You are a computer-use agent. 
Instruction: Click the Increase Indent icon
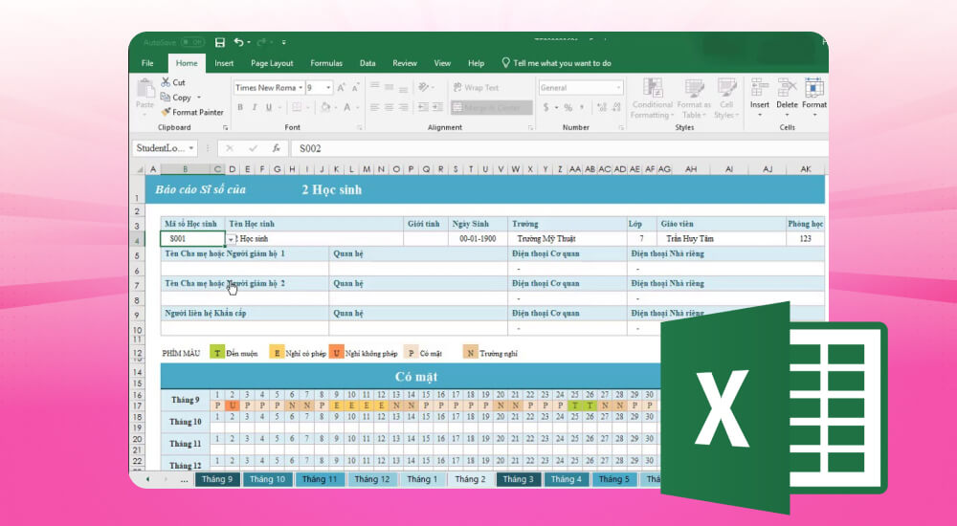(x=437, y=107)
